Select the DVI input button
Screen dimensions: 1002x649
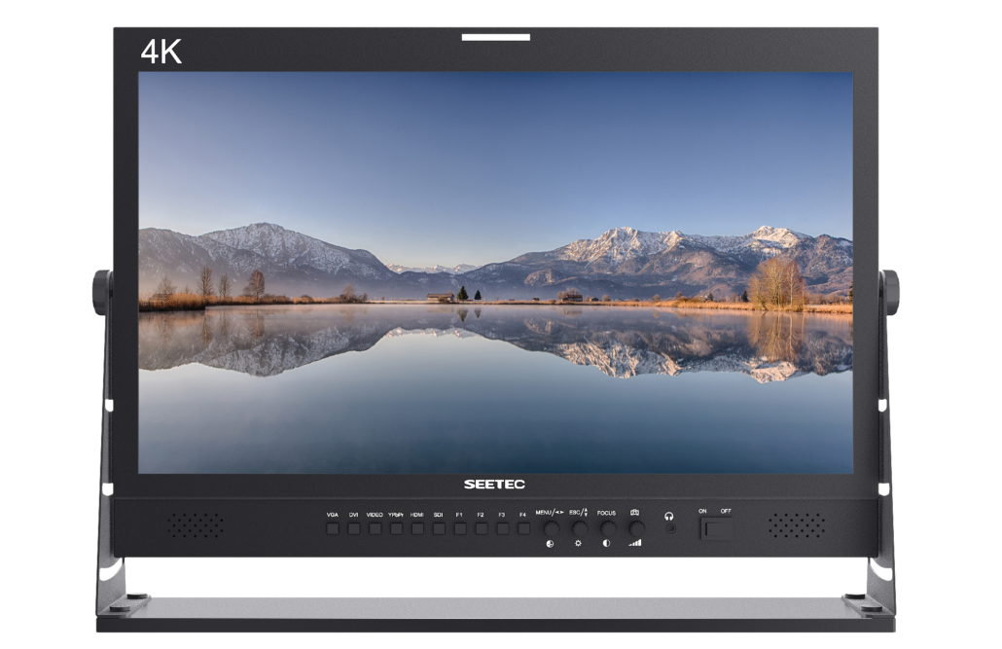coord(353,528)
